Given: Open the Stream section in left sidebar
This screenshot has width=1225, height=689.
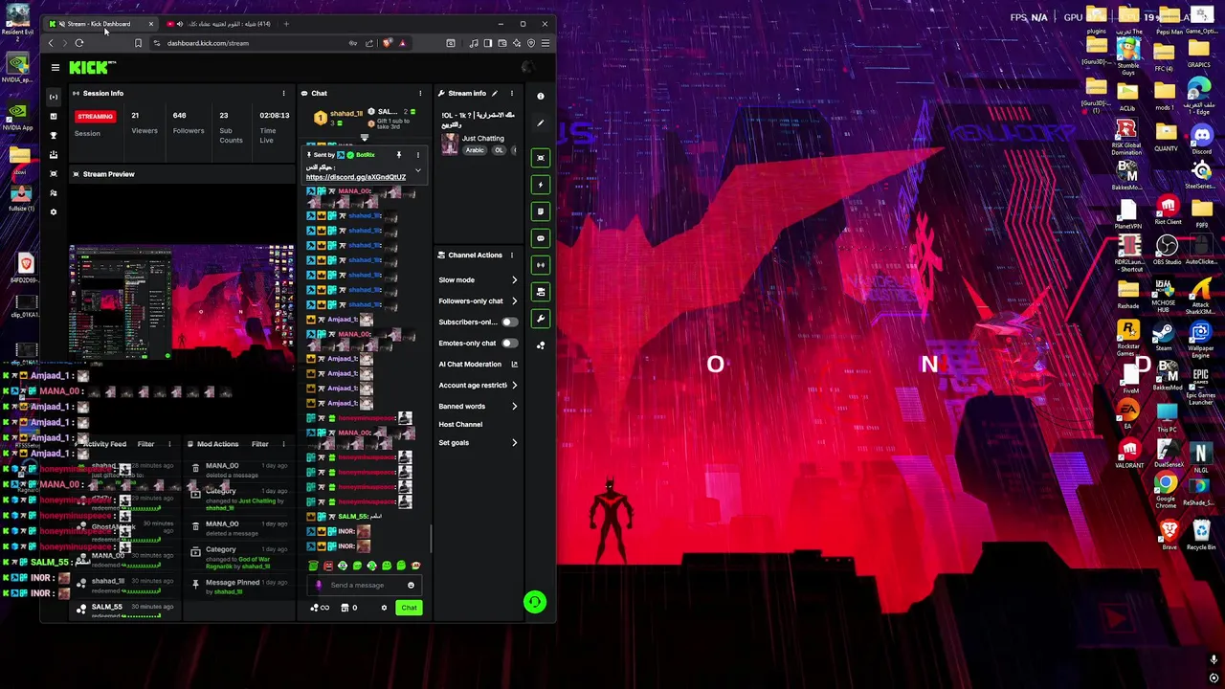Looking at the screenshot, I should tap(54, 97).
